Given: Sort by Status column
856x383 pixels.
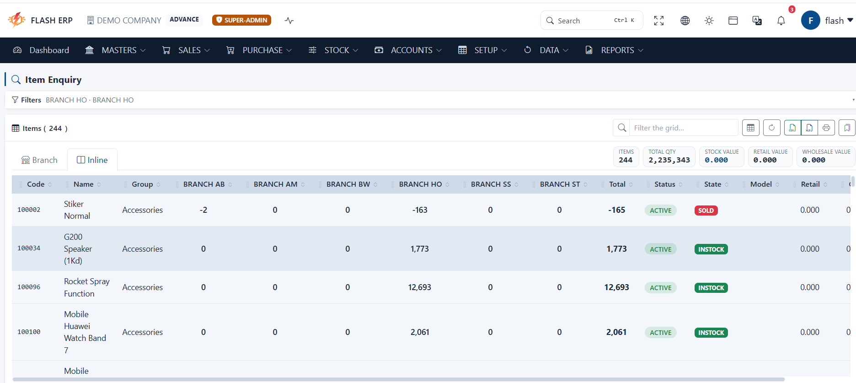Looking at the screenshot, I should click(664, 184).
